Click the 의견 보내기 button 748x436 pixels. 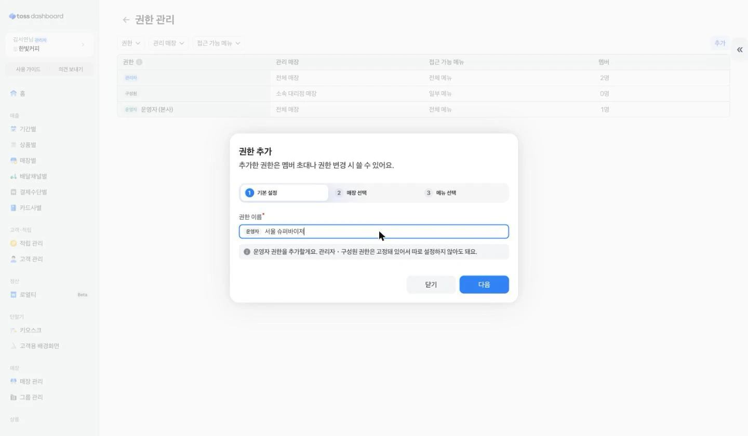pyautogui.click(x=71, y=69)
